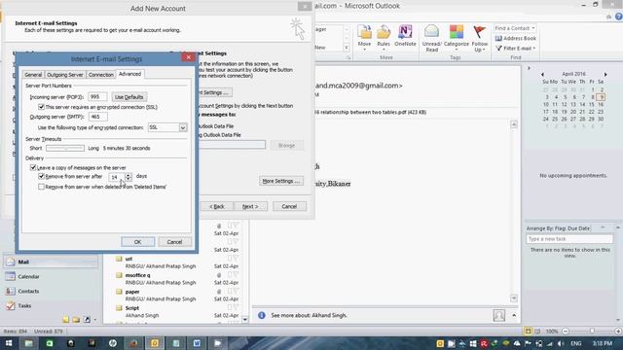The height and width of the screenshot is (350, 623).
Task: Switch to the General tab
Action: (33, 75)
